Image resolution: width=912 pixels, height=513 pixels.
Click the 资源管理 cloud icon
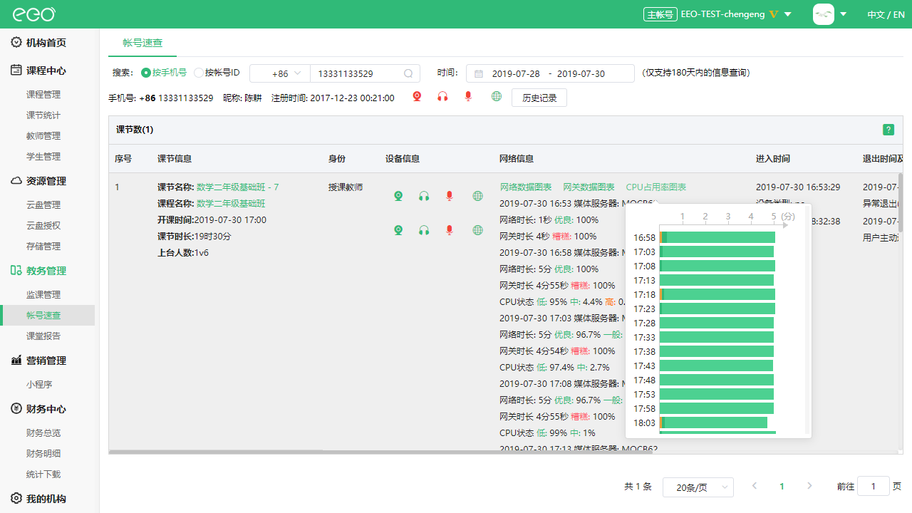(16, 181)
